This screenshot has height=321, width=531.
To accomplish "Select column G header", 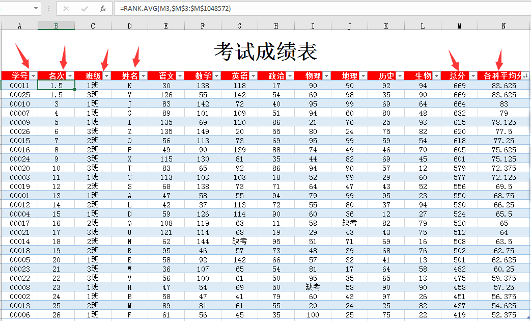I will (x=239, y=26).
